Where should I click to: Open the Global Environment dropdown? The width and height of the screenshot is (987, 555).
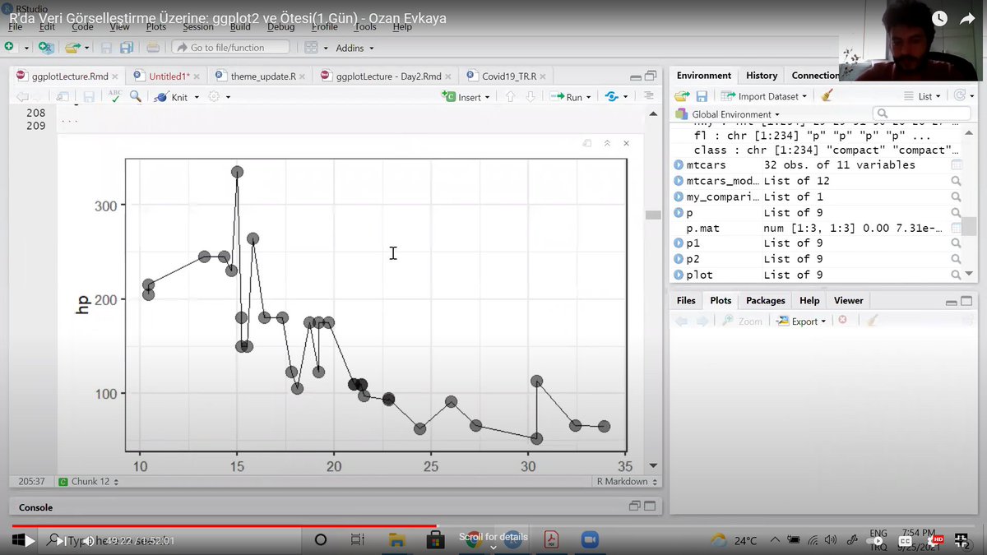click(727, 114)
